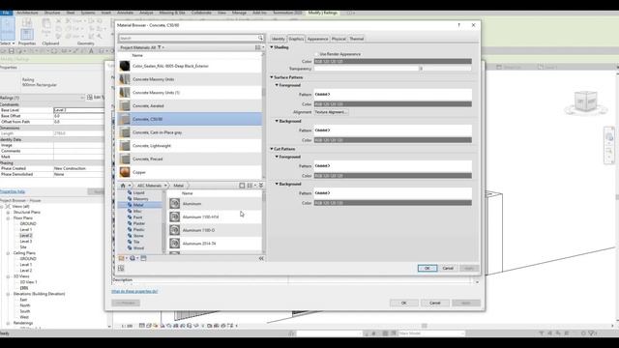
Task: Collapse the Surface Pattern section
Action: coord(272,77)
